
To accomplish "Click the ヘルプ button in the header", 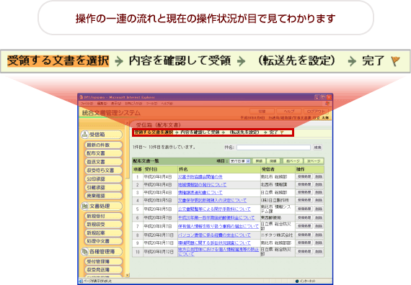I will click(289, 112).
